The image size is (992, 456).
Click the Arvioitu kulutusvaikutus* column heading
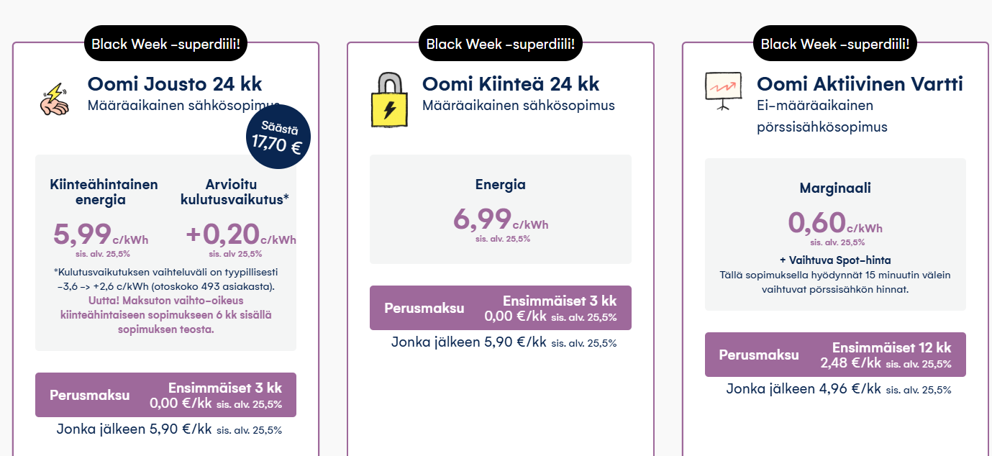[235, 191]
